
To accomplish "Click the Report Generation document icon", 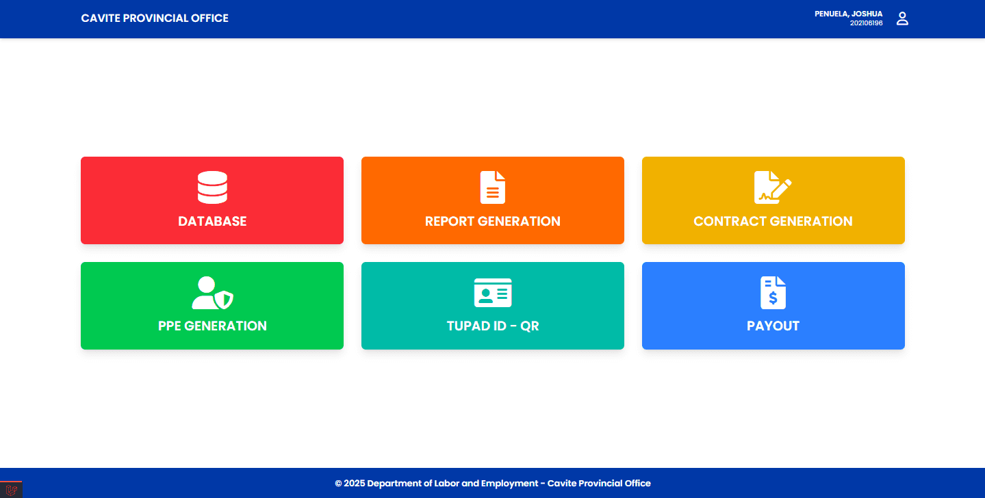I will coord(493,187).
